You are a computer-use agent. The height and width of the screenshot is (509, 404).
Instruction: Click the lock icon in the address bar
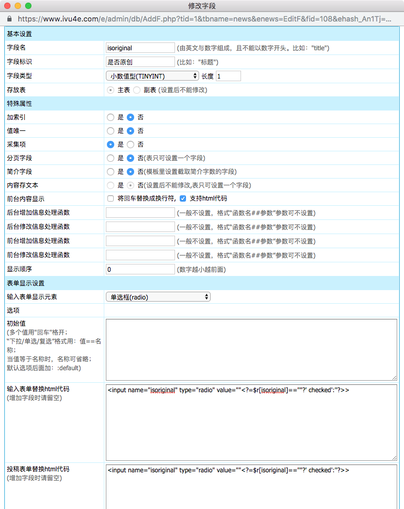pyautogui.click(x=9, y=19)
